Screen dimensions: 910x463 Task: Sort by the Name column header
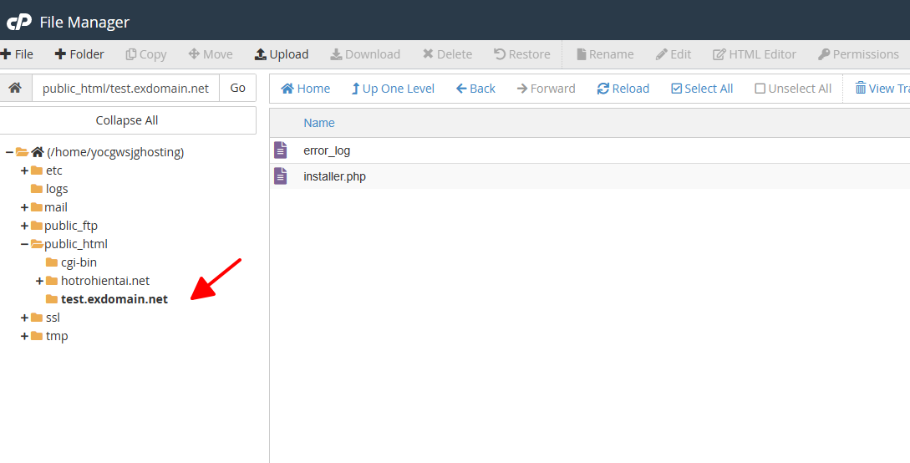click(318, 123)
